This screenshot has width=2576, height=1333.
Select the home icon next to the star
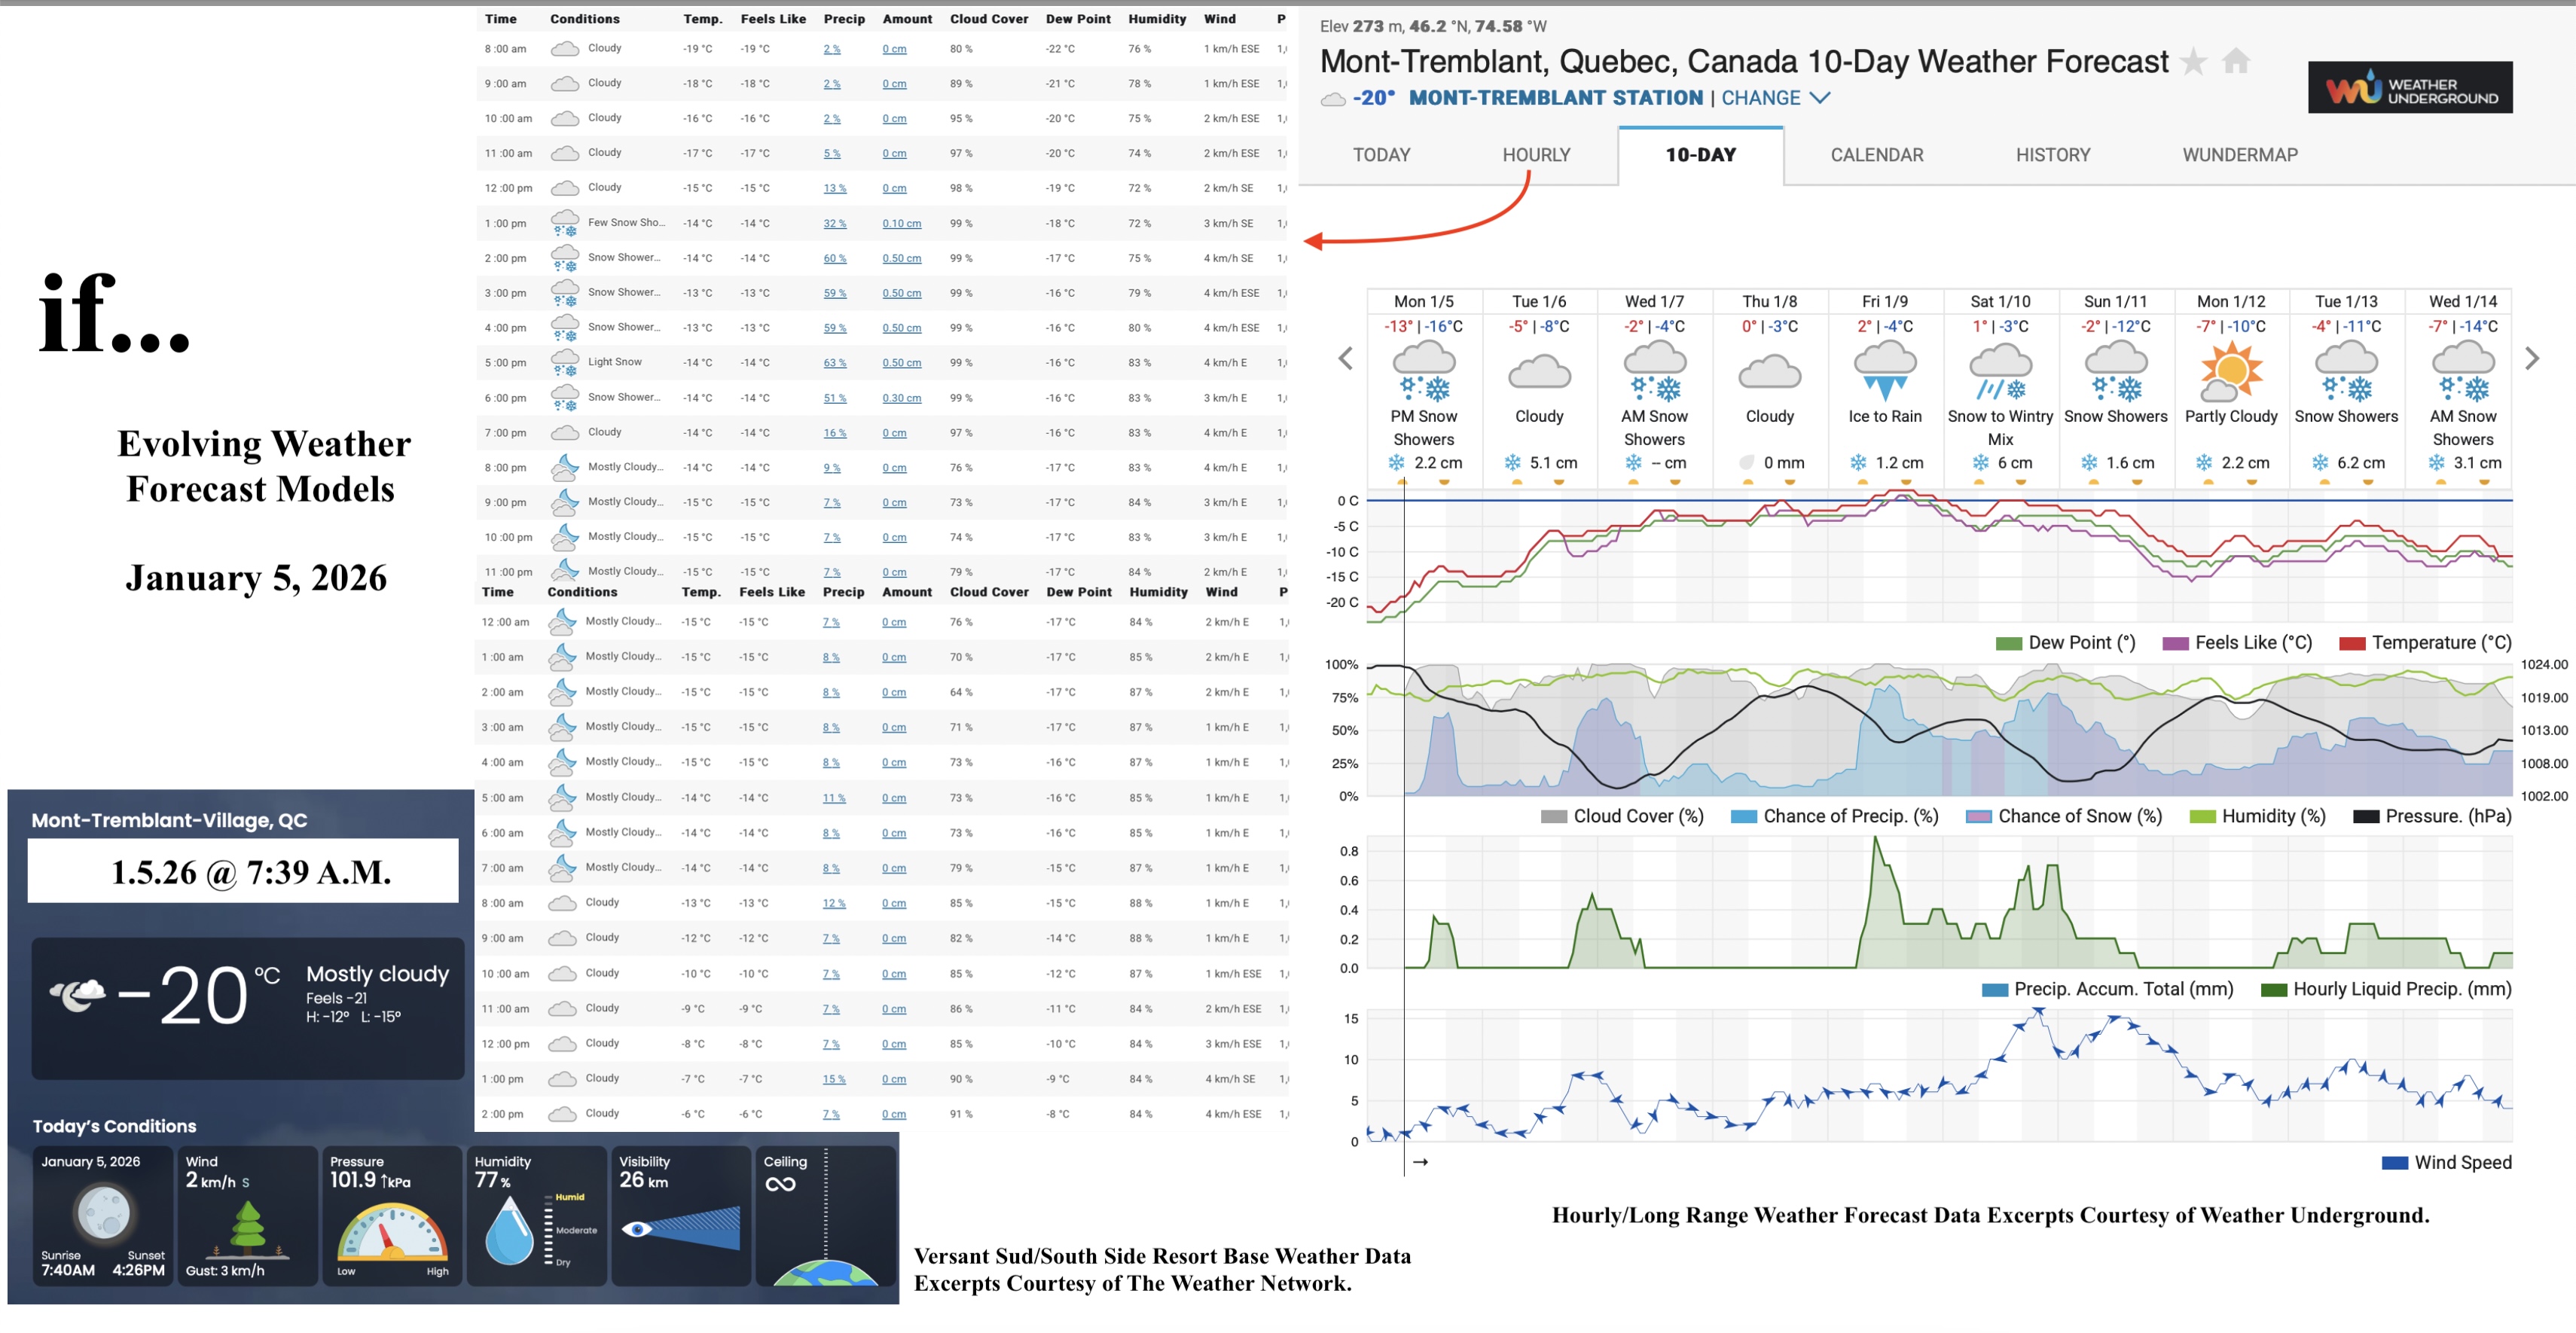tap(2237, 62)
